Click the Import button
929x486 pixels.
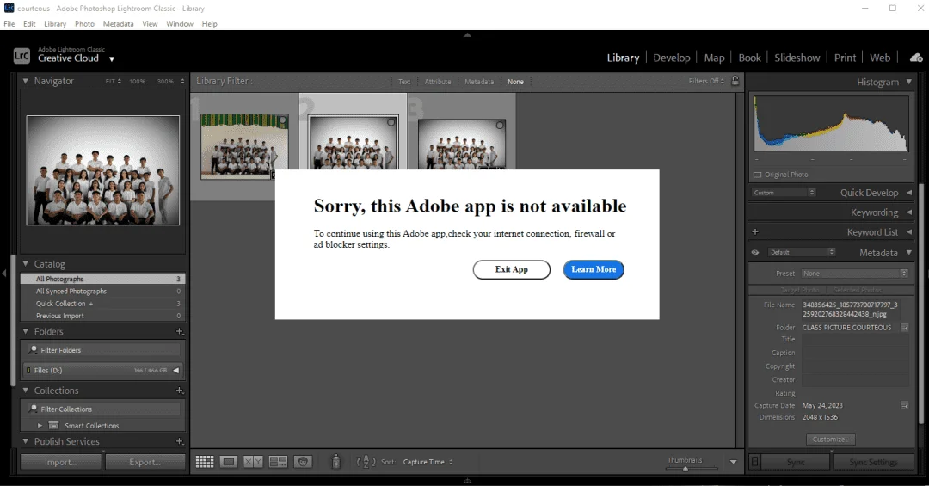[61, 462]
